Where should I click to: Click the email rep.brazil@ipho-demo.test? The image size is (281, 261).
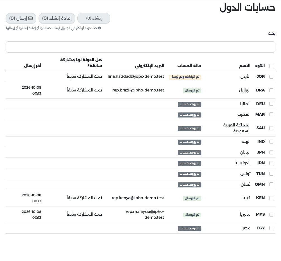pyautogui.click(x=138, y=90)
